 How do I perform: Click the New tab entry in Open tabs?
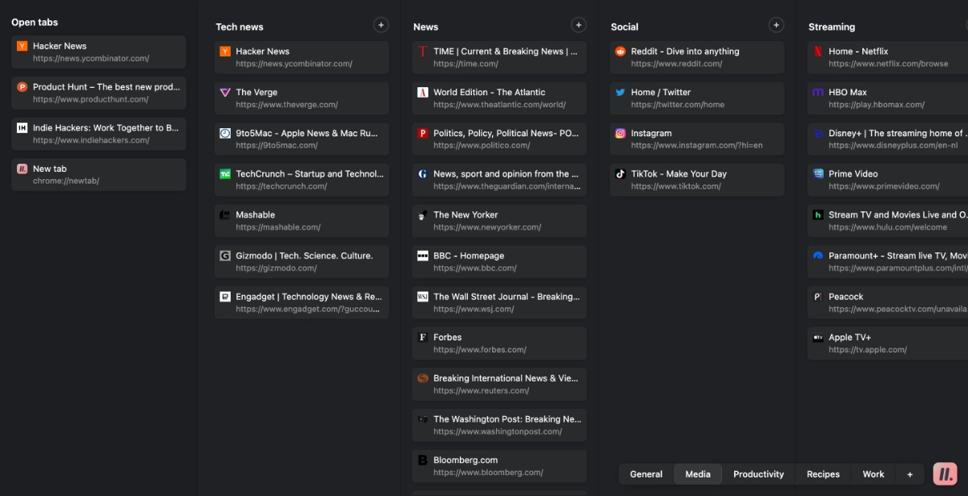pos(98,175)
